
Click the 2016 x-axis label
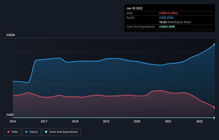pyautogui.click(x=13, y=121)
